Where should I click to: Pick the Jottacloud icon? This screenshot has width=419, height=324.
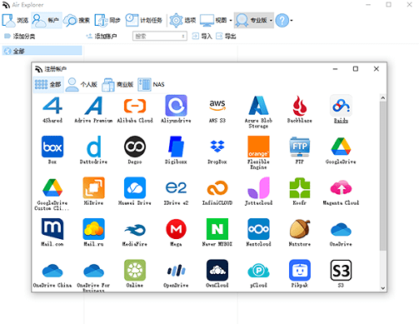pyautogui.click(x=258, y=192)
